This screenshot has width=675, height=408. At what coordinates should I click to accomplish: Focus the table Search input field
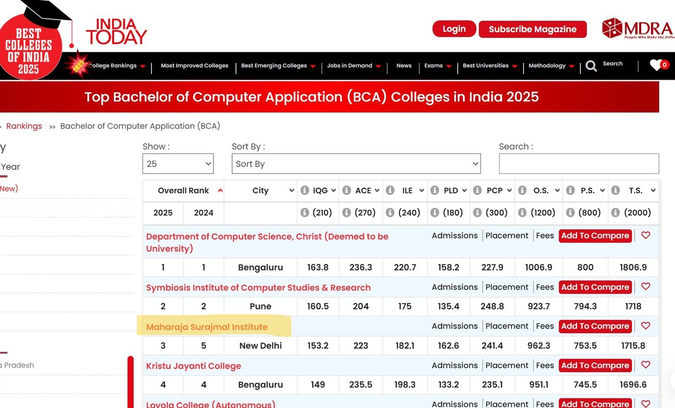pyautogui.click(x=579, y=164)
